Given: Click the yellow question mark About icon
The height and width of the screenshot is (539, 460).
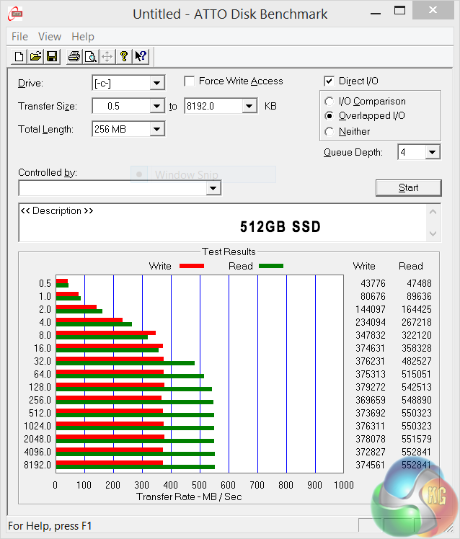Looking at the screenshot, I should [x=124, y=57].
